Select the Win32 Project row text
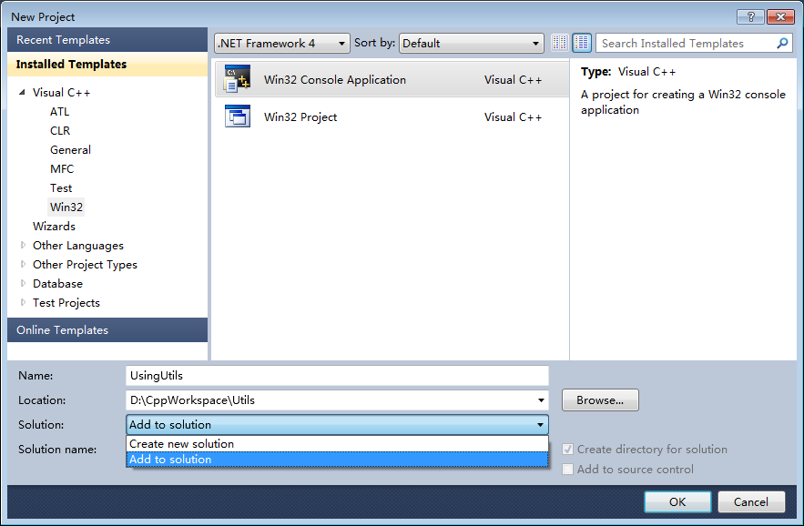 [300, 116]
